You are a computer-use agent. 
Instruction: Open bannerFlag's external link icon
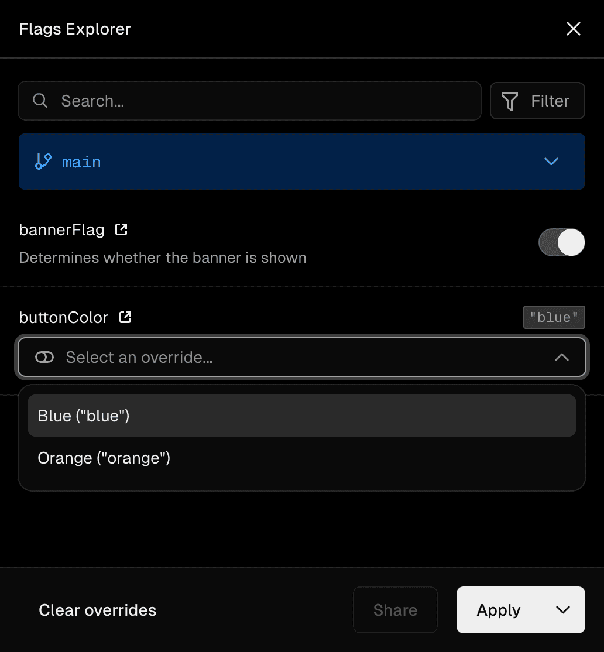pos(121,229)
